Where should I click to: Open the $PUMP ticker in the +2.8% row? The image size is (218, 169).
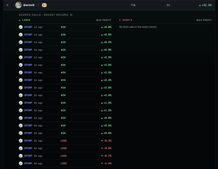(x=28, y=73)
